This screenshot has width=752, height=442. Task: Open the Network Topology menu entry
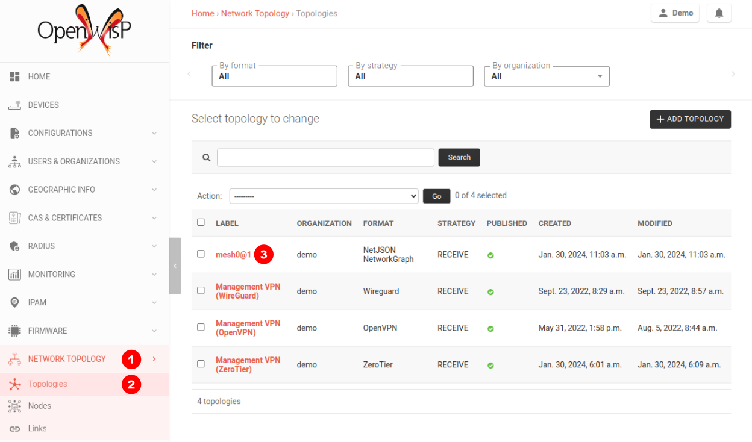[67, 358]
